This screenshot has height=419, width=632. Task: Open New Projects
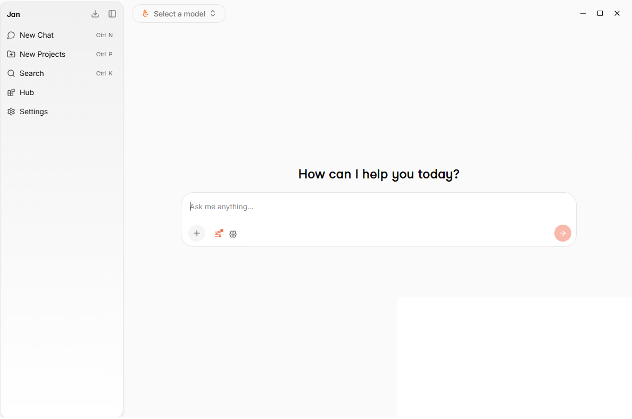point(61,54)
